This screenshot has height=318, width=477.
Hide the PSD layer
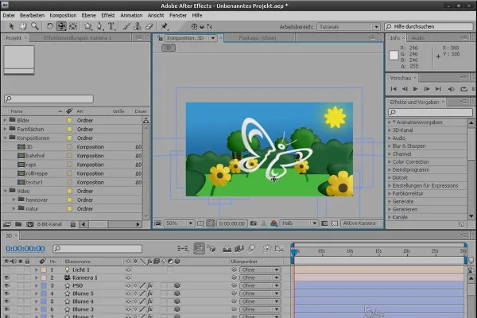click(x=6, y=285)
